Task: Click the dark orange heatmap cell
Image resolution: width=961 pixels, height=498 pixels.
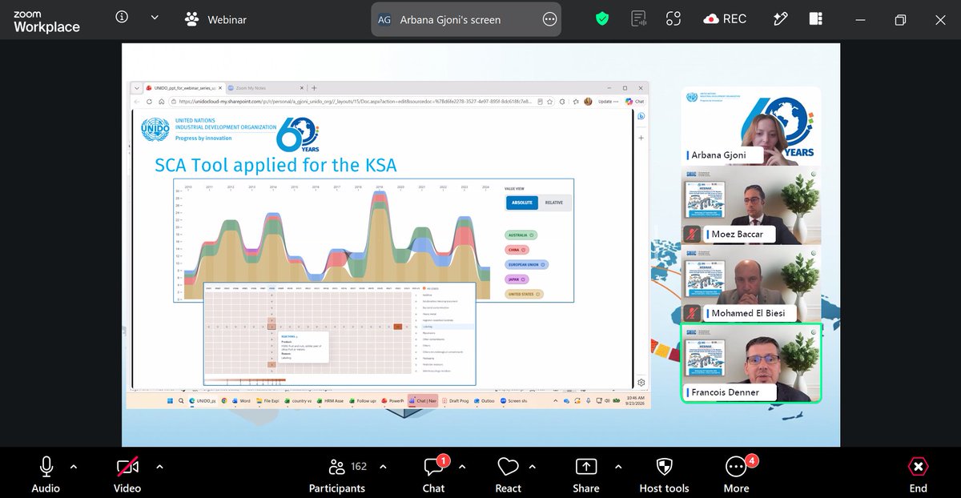Action: click(398, 327)
